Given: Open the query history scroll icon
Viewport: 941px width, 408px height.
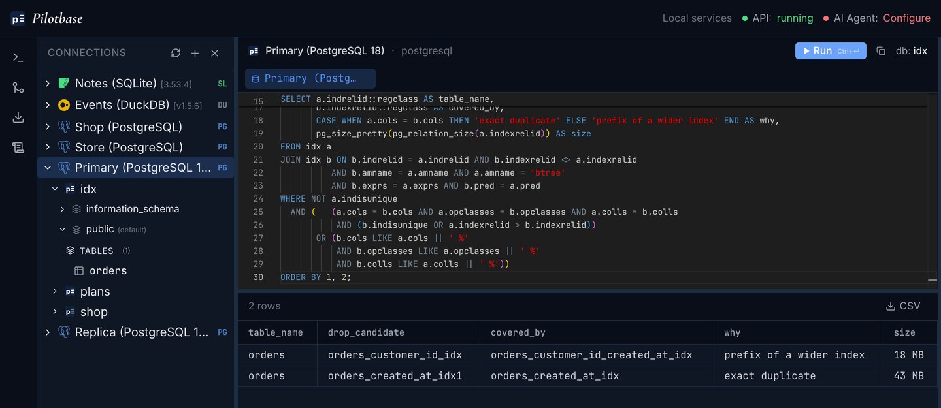Looking at the screenshot, I should [18, 148].
